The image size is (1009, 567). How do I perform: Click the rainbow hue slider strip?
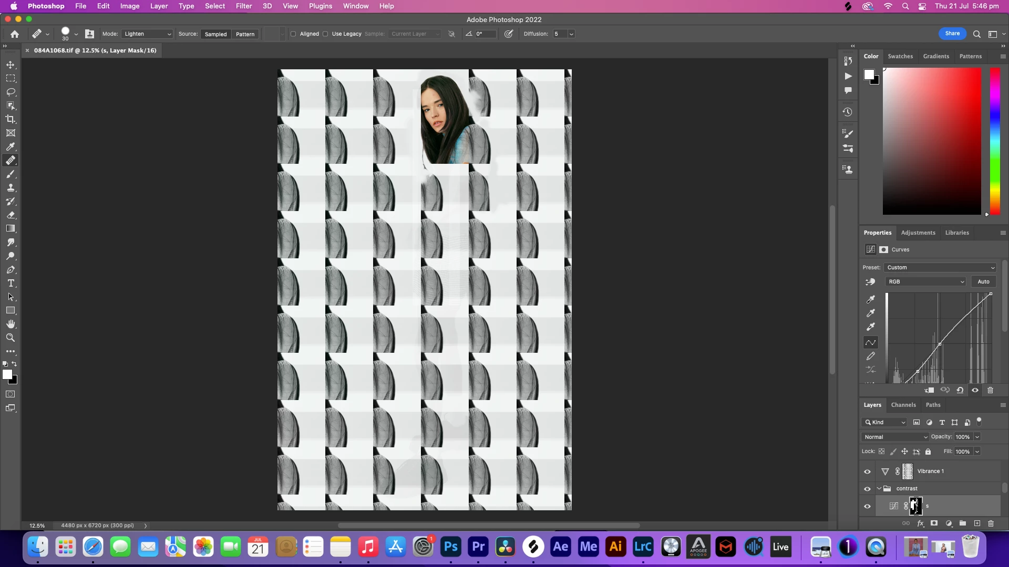point(995,141)
